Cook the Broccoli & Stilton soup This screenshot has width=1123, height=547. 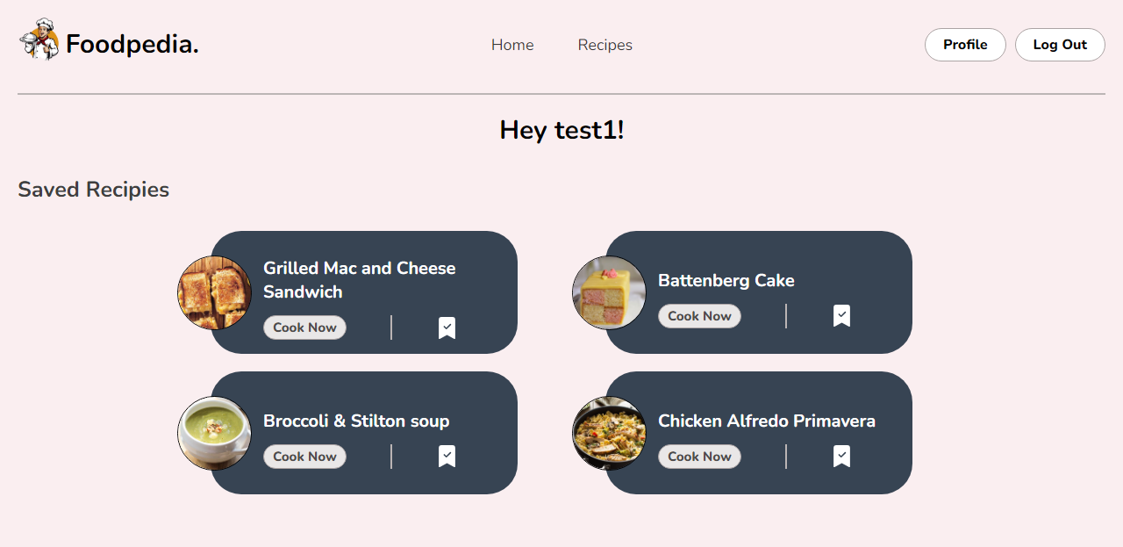pos(304,456)
